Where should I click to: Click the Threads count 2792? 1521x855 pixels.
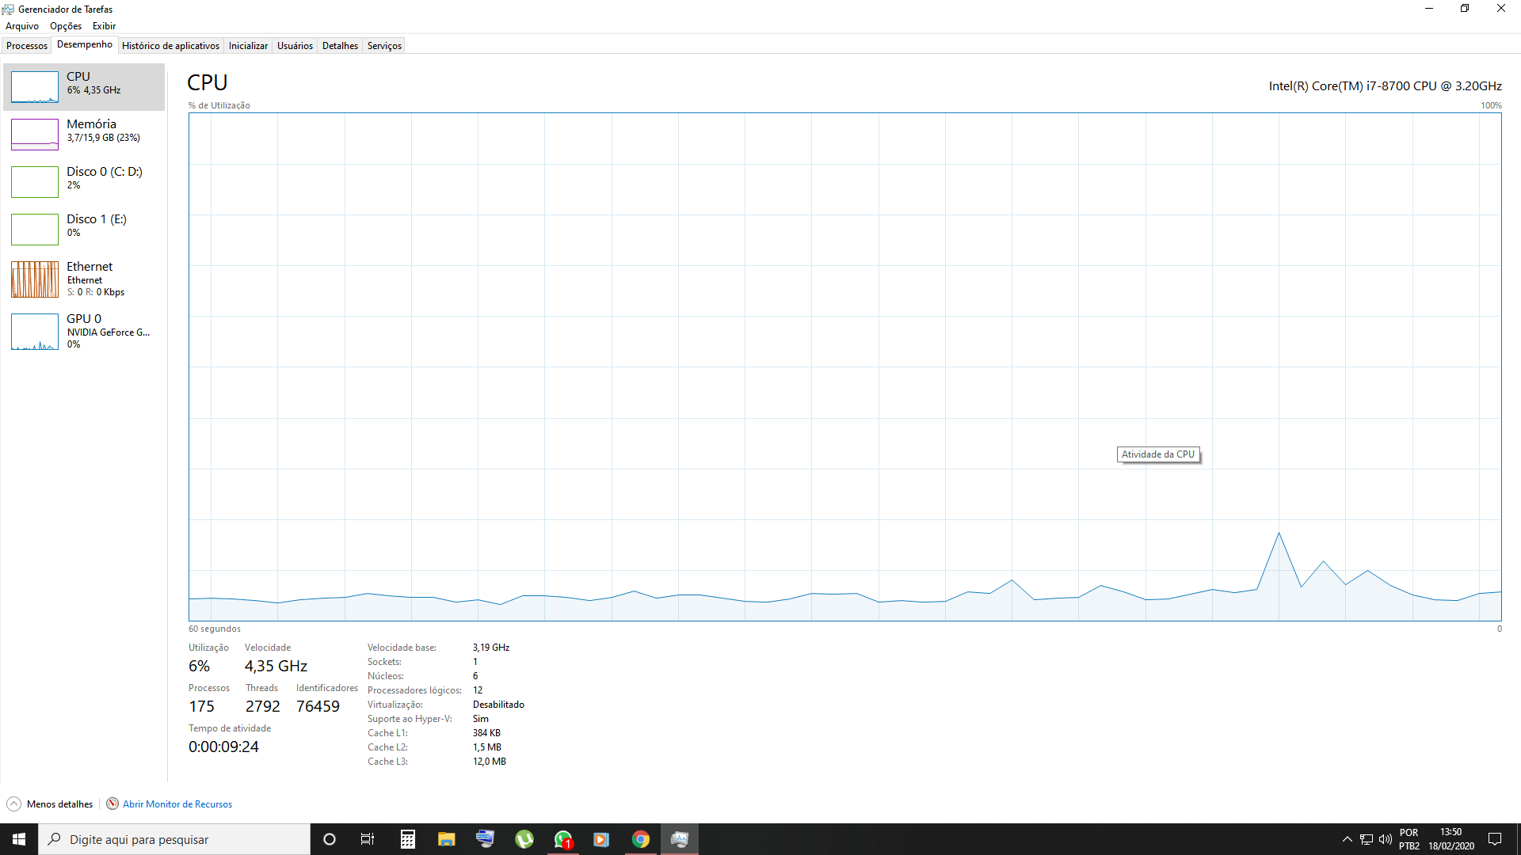click(x=263, y=706)
